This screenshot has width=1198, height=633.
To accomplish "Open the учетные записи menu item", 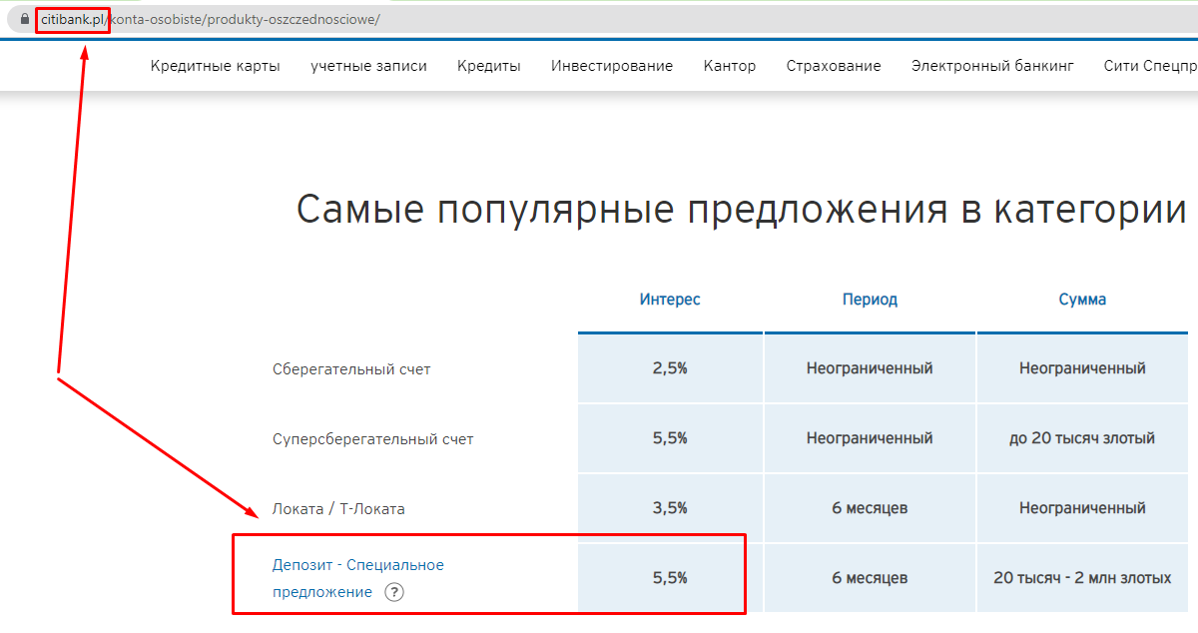I will click(368, 66).
